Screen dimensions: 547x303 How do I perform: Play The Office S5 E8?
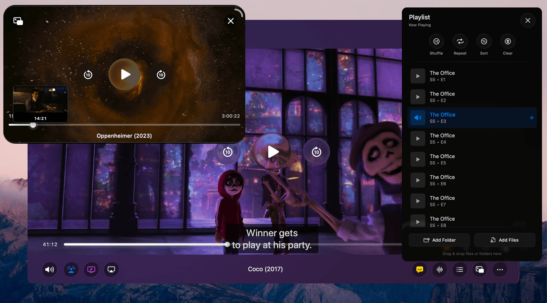(418, 221)
